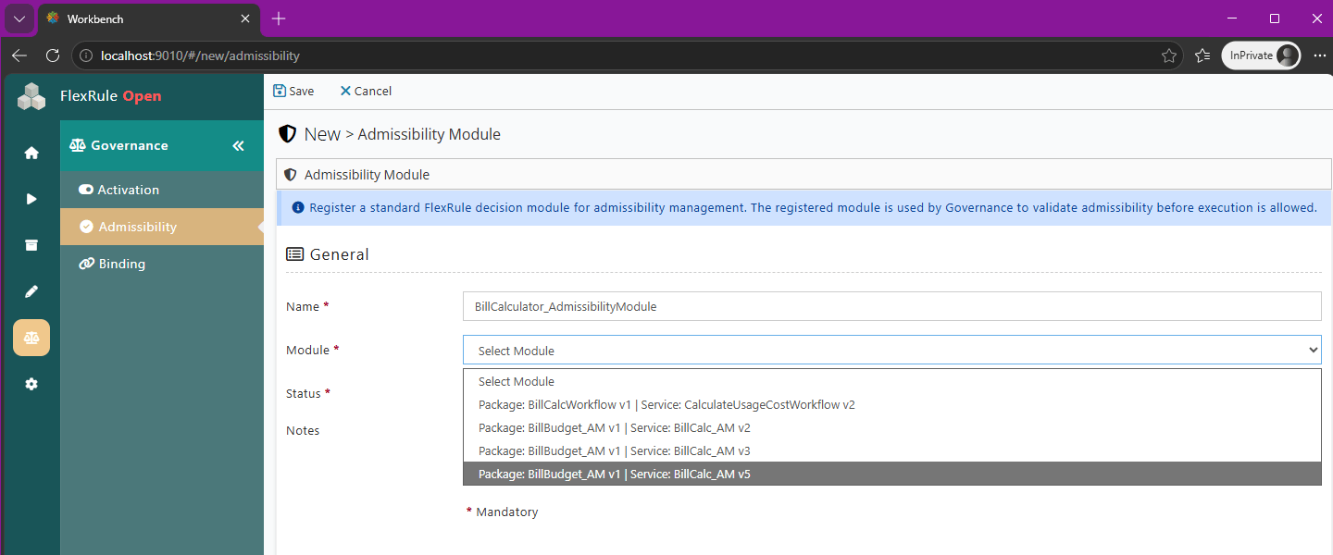Select the Governance scales sidebar icon
1333x555 pixels.
(x=31, y=338)
